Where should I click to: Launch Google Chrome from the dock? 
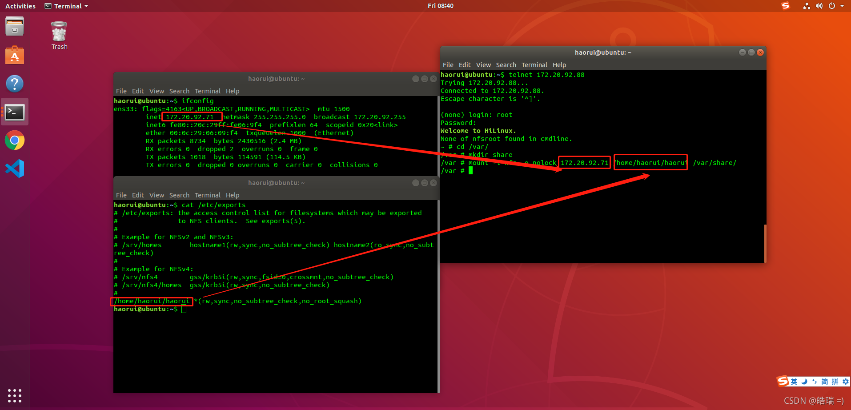(15, 141)
